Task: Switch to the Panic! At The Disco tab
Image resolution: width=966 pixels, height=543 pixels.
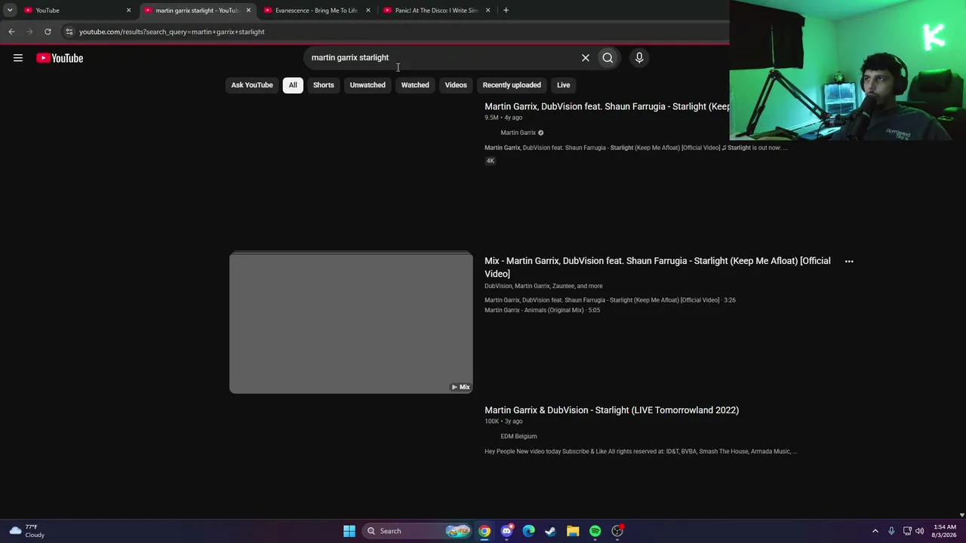Action: tap(438, 11)
